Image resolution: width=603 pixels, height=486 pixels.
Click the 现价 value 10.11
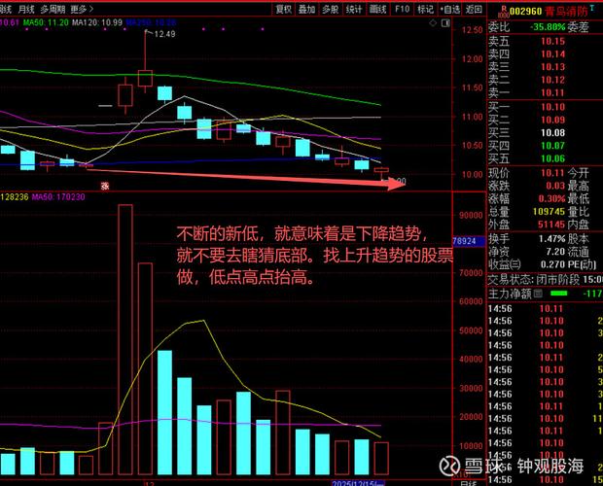[x=552, y=173]
